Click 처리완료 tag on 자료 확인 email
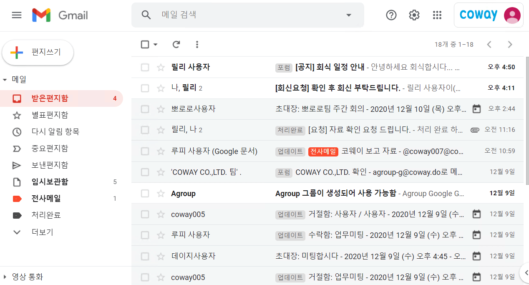 290,130
